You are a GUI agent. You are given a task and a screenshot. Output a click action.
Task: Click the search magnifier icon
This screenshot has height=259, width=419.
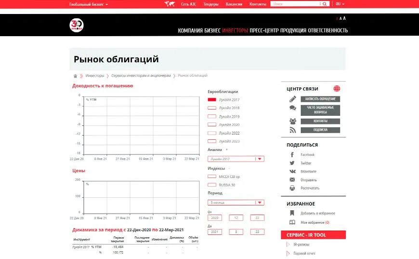pos(325,4)
